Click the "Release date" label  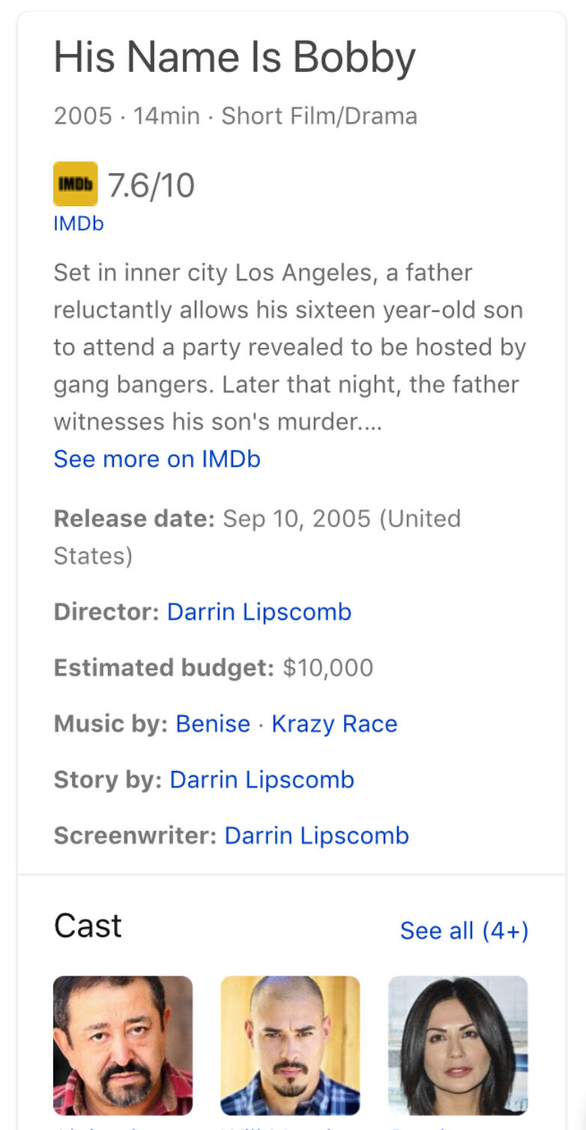coord(134,519)
